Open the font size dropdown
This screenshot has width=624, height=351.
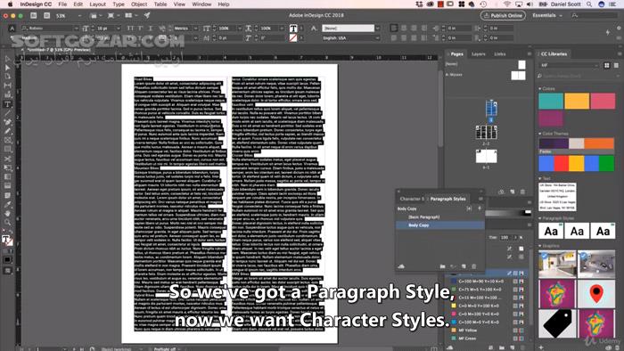(x=118, y=29)
